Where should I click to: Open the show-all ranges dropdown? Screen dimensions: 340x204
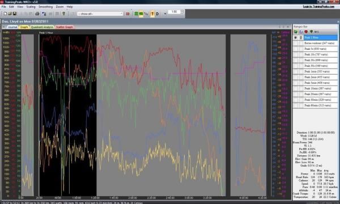coord(100,14)
